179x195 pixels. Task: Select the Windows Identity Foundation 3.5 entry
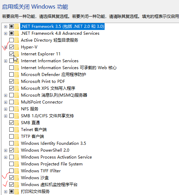(53, 143)
